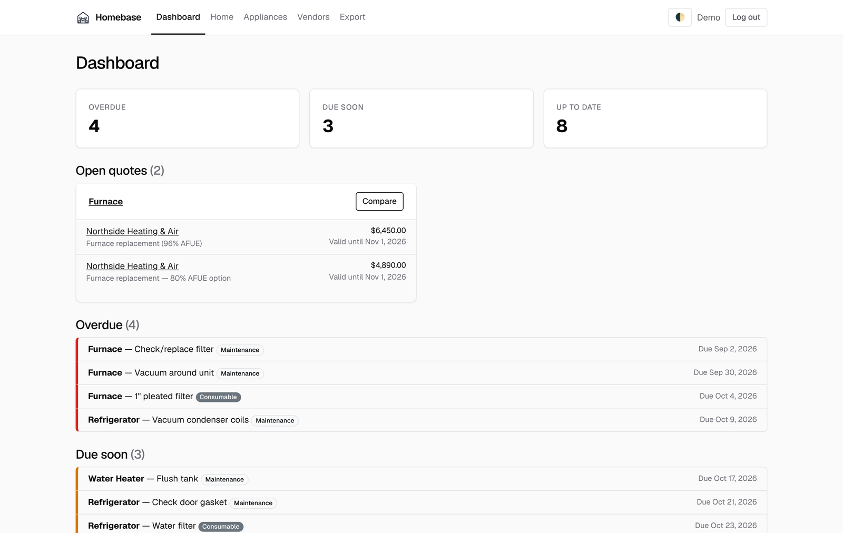The height and width of the screenshot is (533, 843).
Task: Click the Log out button
Action: [746, 17]
